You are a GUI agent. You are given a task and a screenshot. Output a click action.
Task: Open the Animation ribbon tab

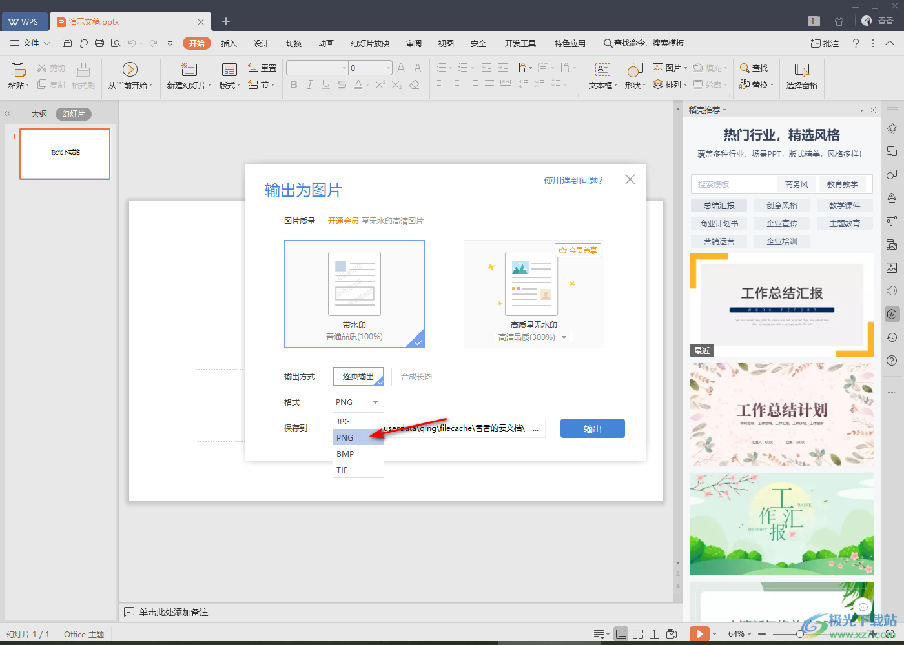pos(326,43)
